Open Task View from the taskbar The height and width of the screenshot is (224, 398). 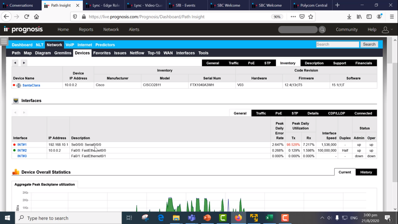pos(129,218)
